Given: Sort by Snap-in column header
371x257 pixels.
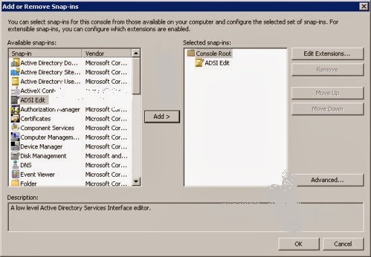Looking at the screenshot, I should click(x=45, y=53).
